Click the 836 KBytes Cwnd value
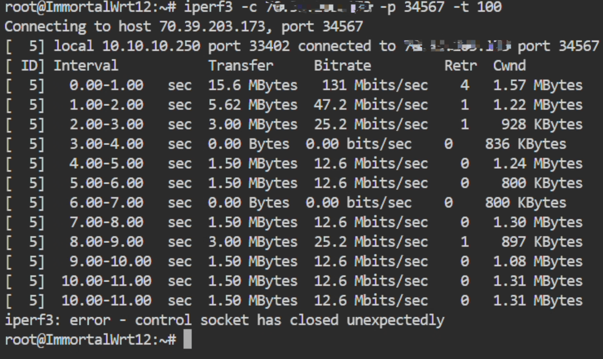Image resolution: width=603 pixels, height=359 pixels. coord(525,144)
